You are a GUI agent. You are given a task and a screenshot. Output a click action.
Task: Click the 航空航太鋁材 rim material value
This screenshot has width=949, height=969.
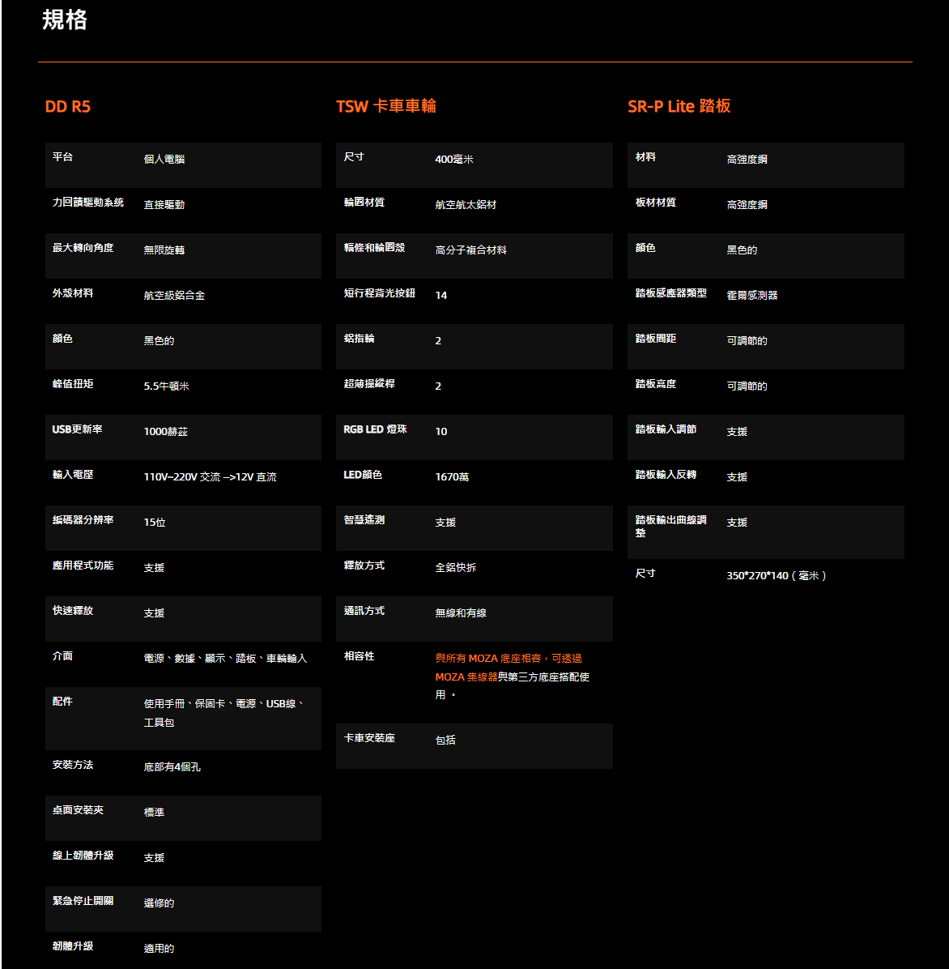coord(466,204)
